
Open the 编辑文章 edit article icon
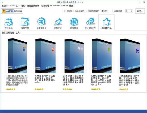[25, 22]
